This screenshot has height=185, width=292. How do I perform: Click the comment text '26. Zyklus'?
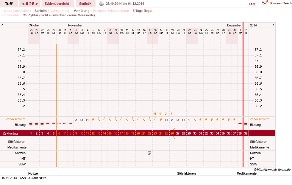(31, 15)
